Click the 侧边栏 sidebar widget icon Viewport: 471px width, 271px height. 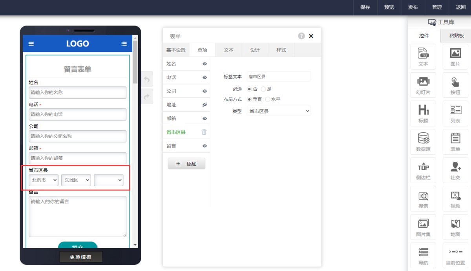(423, 170)
